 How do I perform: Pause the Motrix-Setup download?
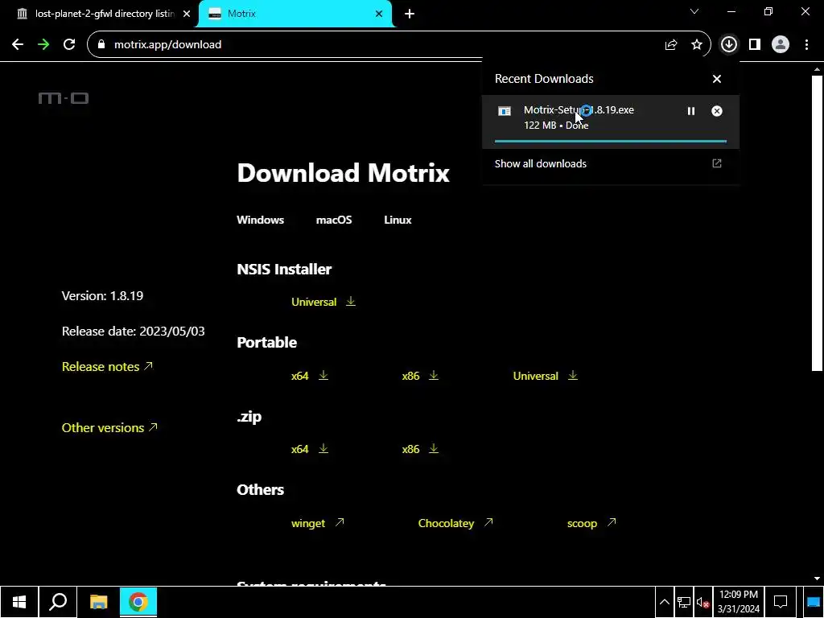(x=691, y=111)
